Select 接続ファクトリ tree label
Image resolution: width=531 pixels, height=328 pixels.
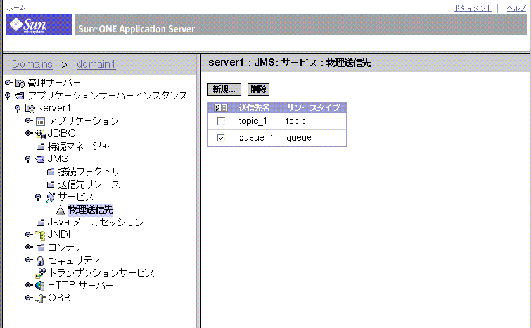[x=89, y=172]
